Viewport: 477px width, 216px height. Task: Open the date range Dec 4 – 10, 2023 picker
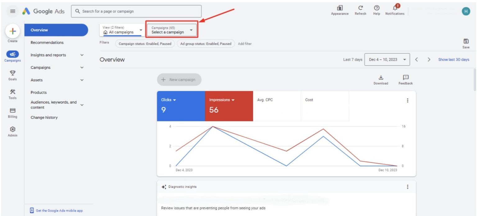click(387, 59)
